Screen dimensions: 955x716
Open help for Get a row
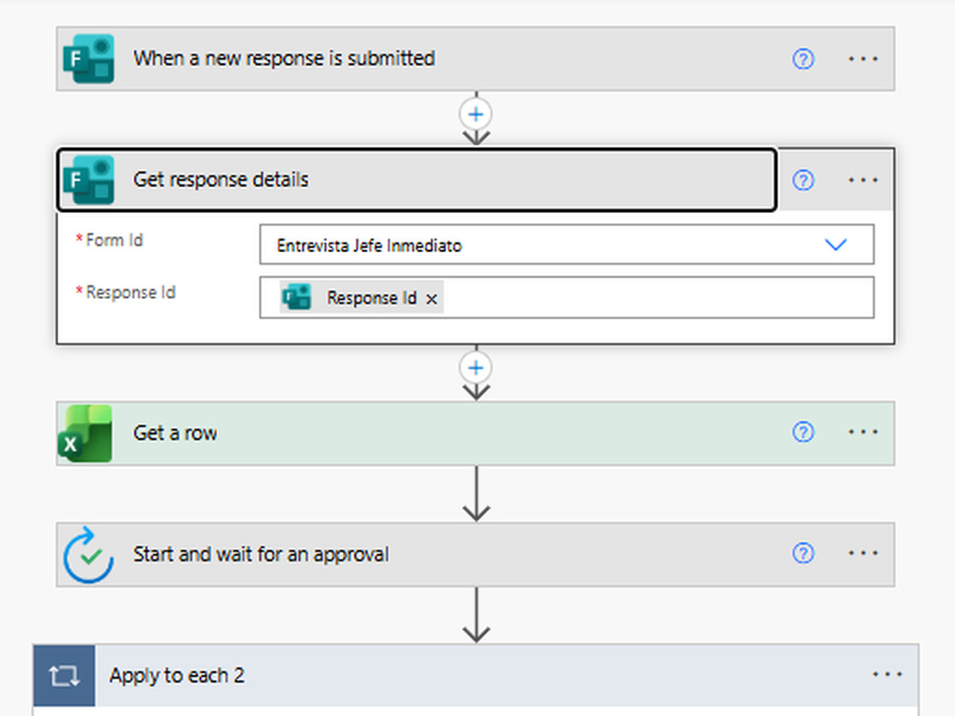[803, 432]
